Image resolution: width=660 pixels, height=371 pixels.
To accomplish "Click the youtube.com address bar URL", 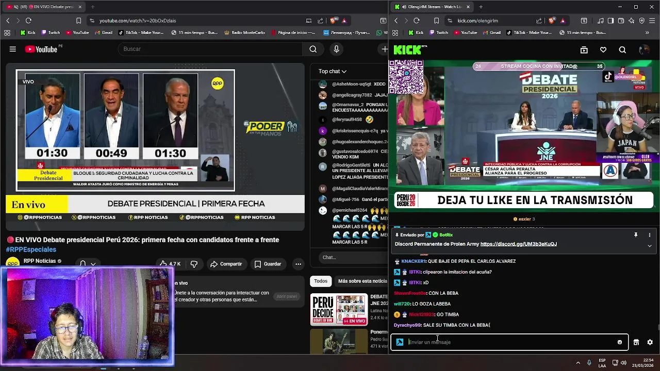I will click(138, 21).
